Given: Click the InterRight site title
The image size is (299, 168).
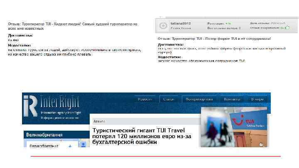Looking at the screenshot, I should tap(60, 102).
